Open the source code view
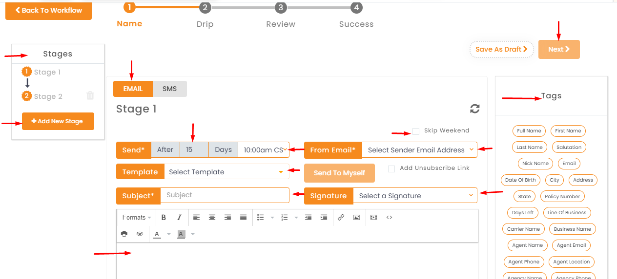Screen dimensions: 617x279 [x=389, y=217]
